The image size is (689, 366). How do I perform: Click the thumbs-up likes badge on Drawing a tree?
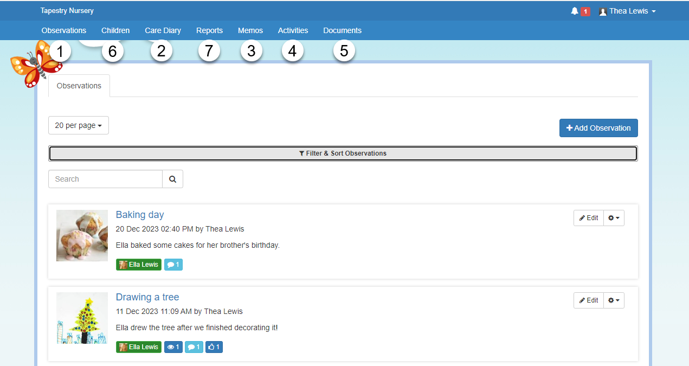point(214,347)
